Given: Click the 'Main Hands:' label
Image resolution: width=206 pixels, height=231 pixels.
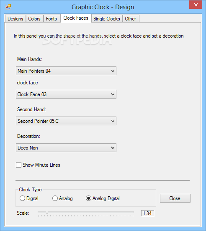Looking at the screenshot, I should tap(30, 59).
